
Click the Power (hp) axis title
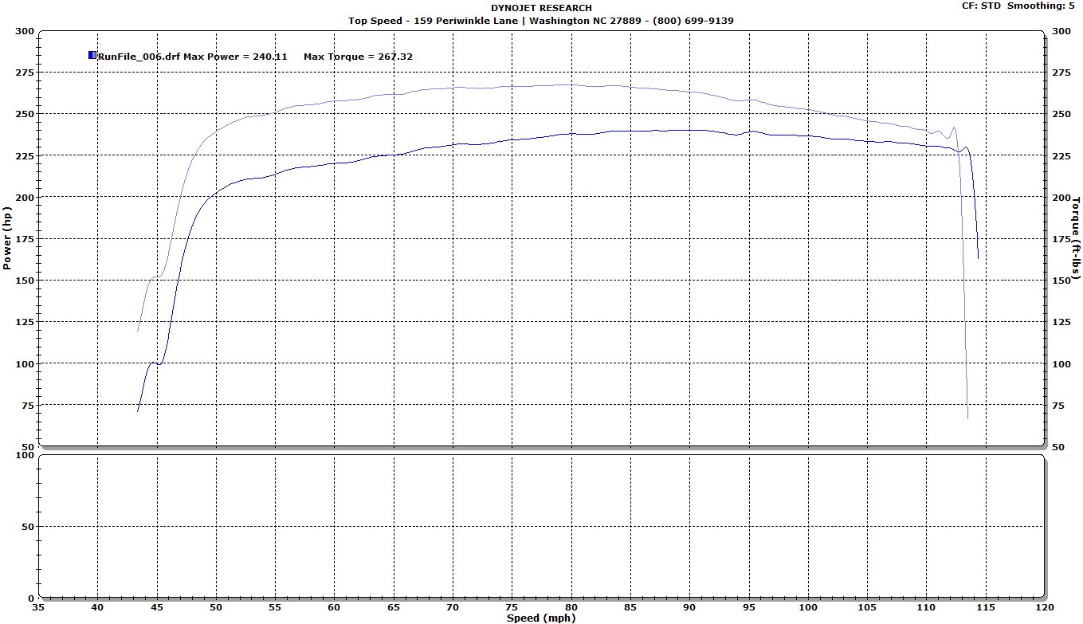[x=8, y=239]
